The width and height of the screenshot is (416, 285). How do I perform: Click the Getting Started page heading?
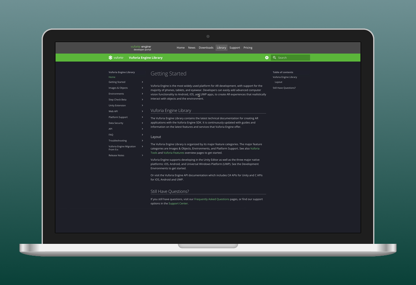click(x=168, y=74)
